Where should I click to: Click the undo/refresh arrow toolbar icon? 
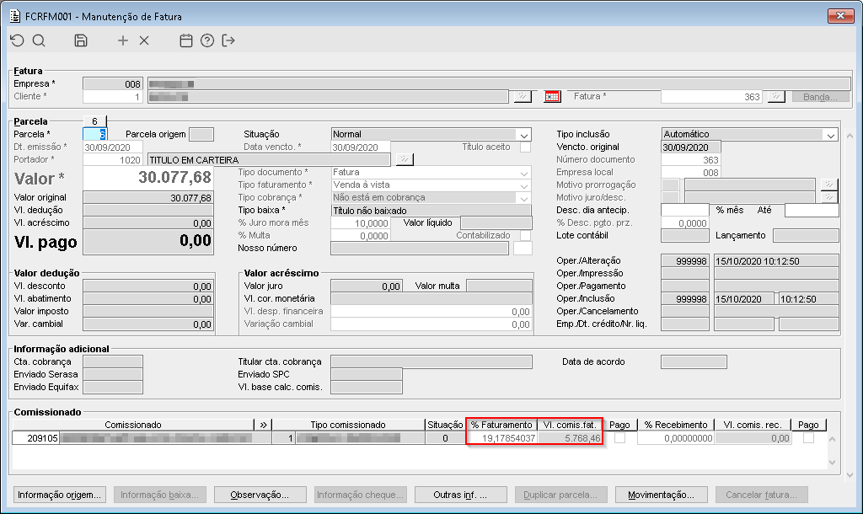17,40
